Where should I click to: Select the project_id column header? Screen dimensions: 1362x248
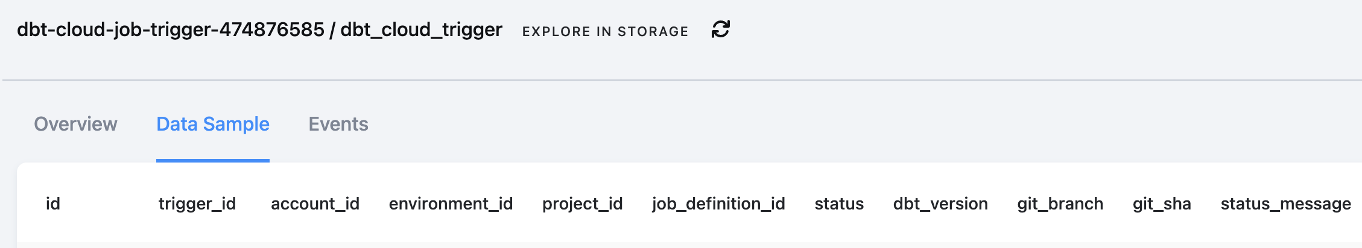[582, 204]
